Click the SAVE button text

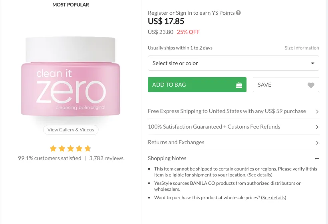pos(264,85)
